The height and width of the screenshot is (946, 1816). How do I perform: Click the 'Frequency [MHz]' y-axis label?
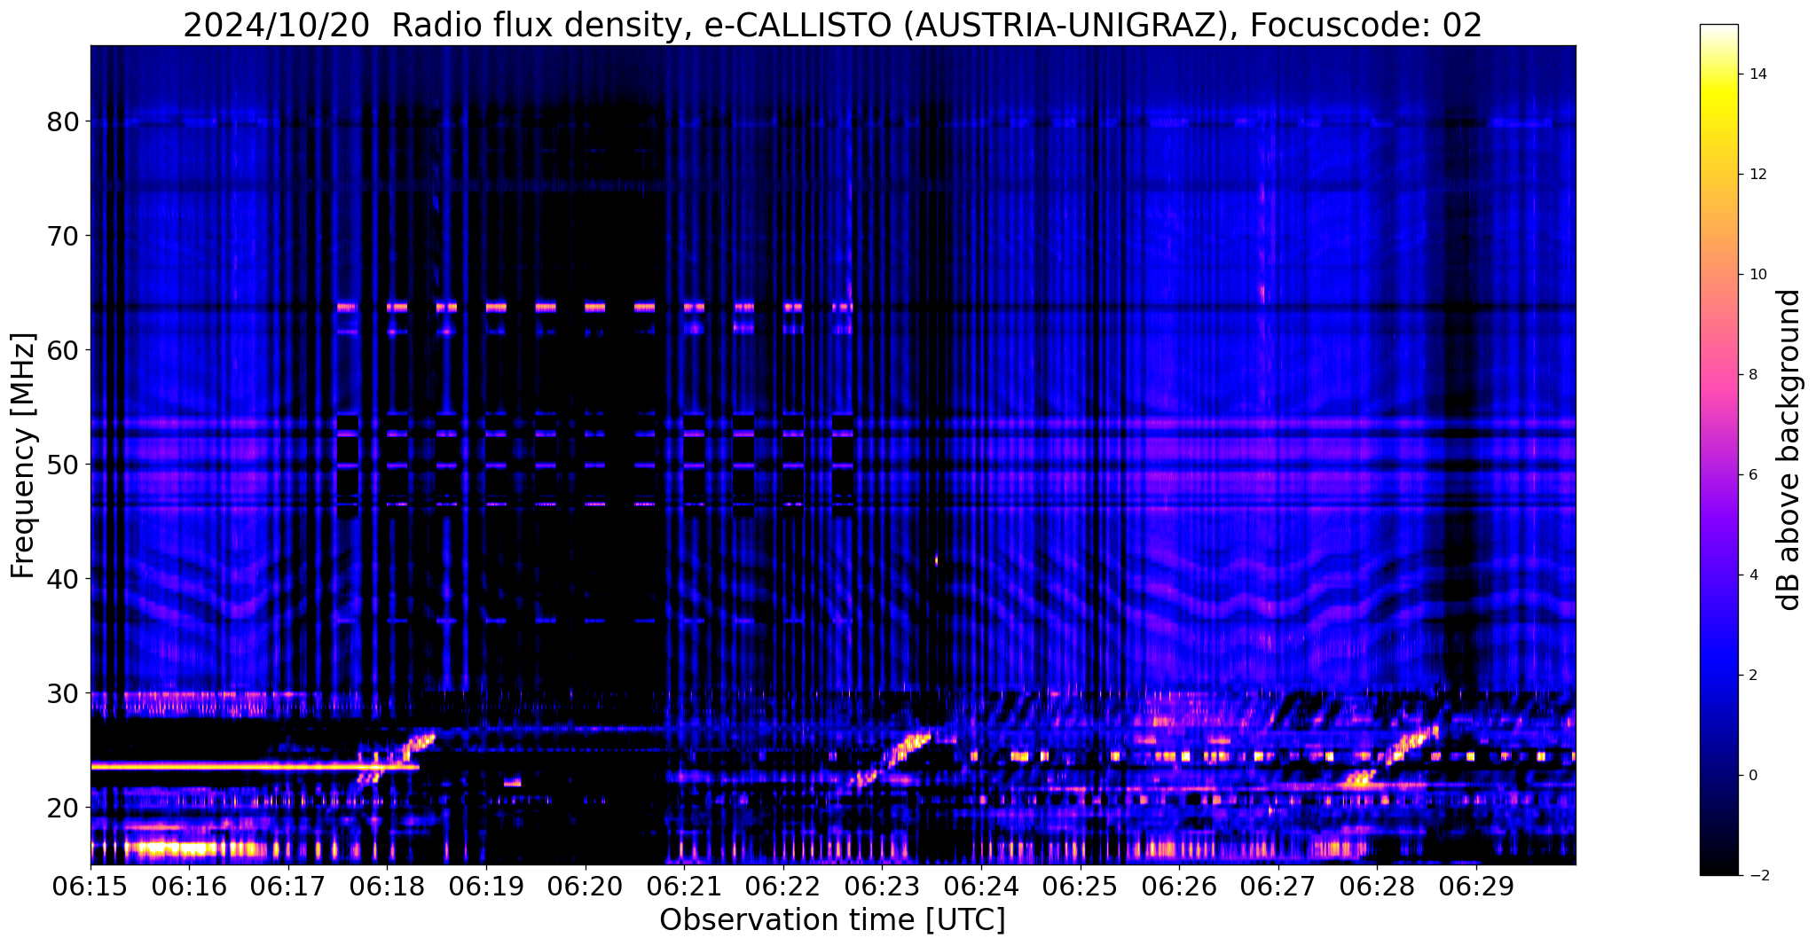(23, 456)
